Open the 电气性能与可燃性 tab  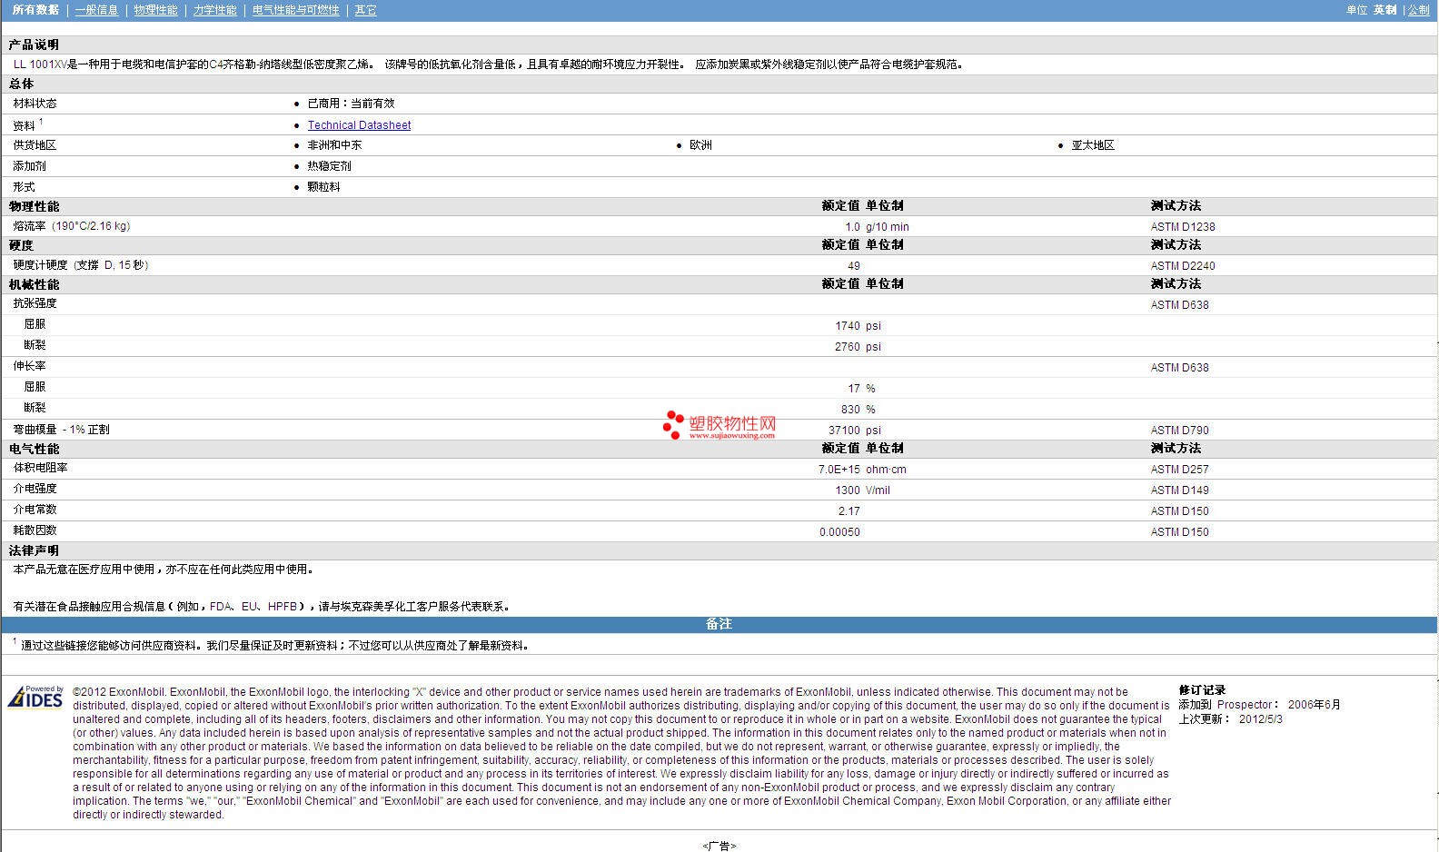coord(296,10)
